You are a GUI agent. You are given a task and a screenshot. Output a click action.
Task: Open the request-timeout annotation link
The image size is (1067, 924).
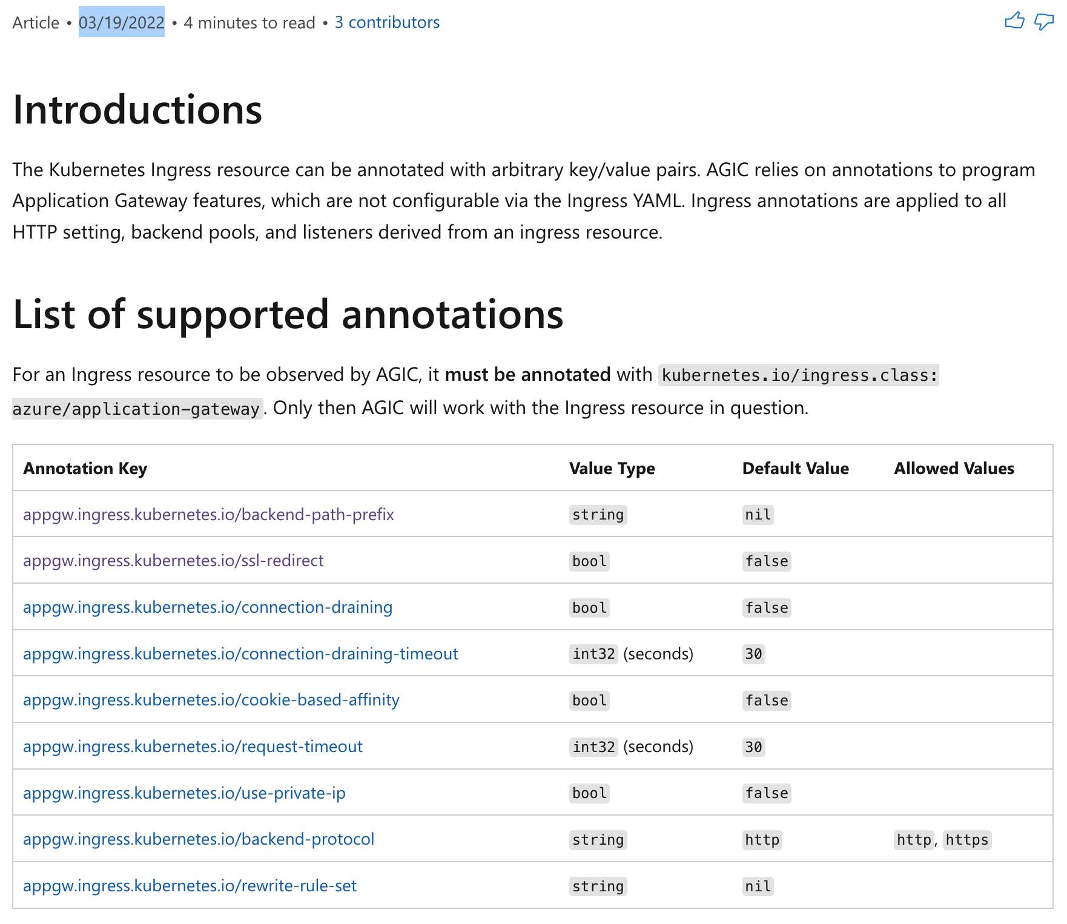(x=193, y=747)
